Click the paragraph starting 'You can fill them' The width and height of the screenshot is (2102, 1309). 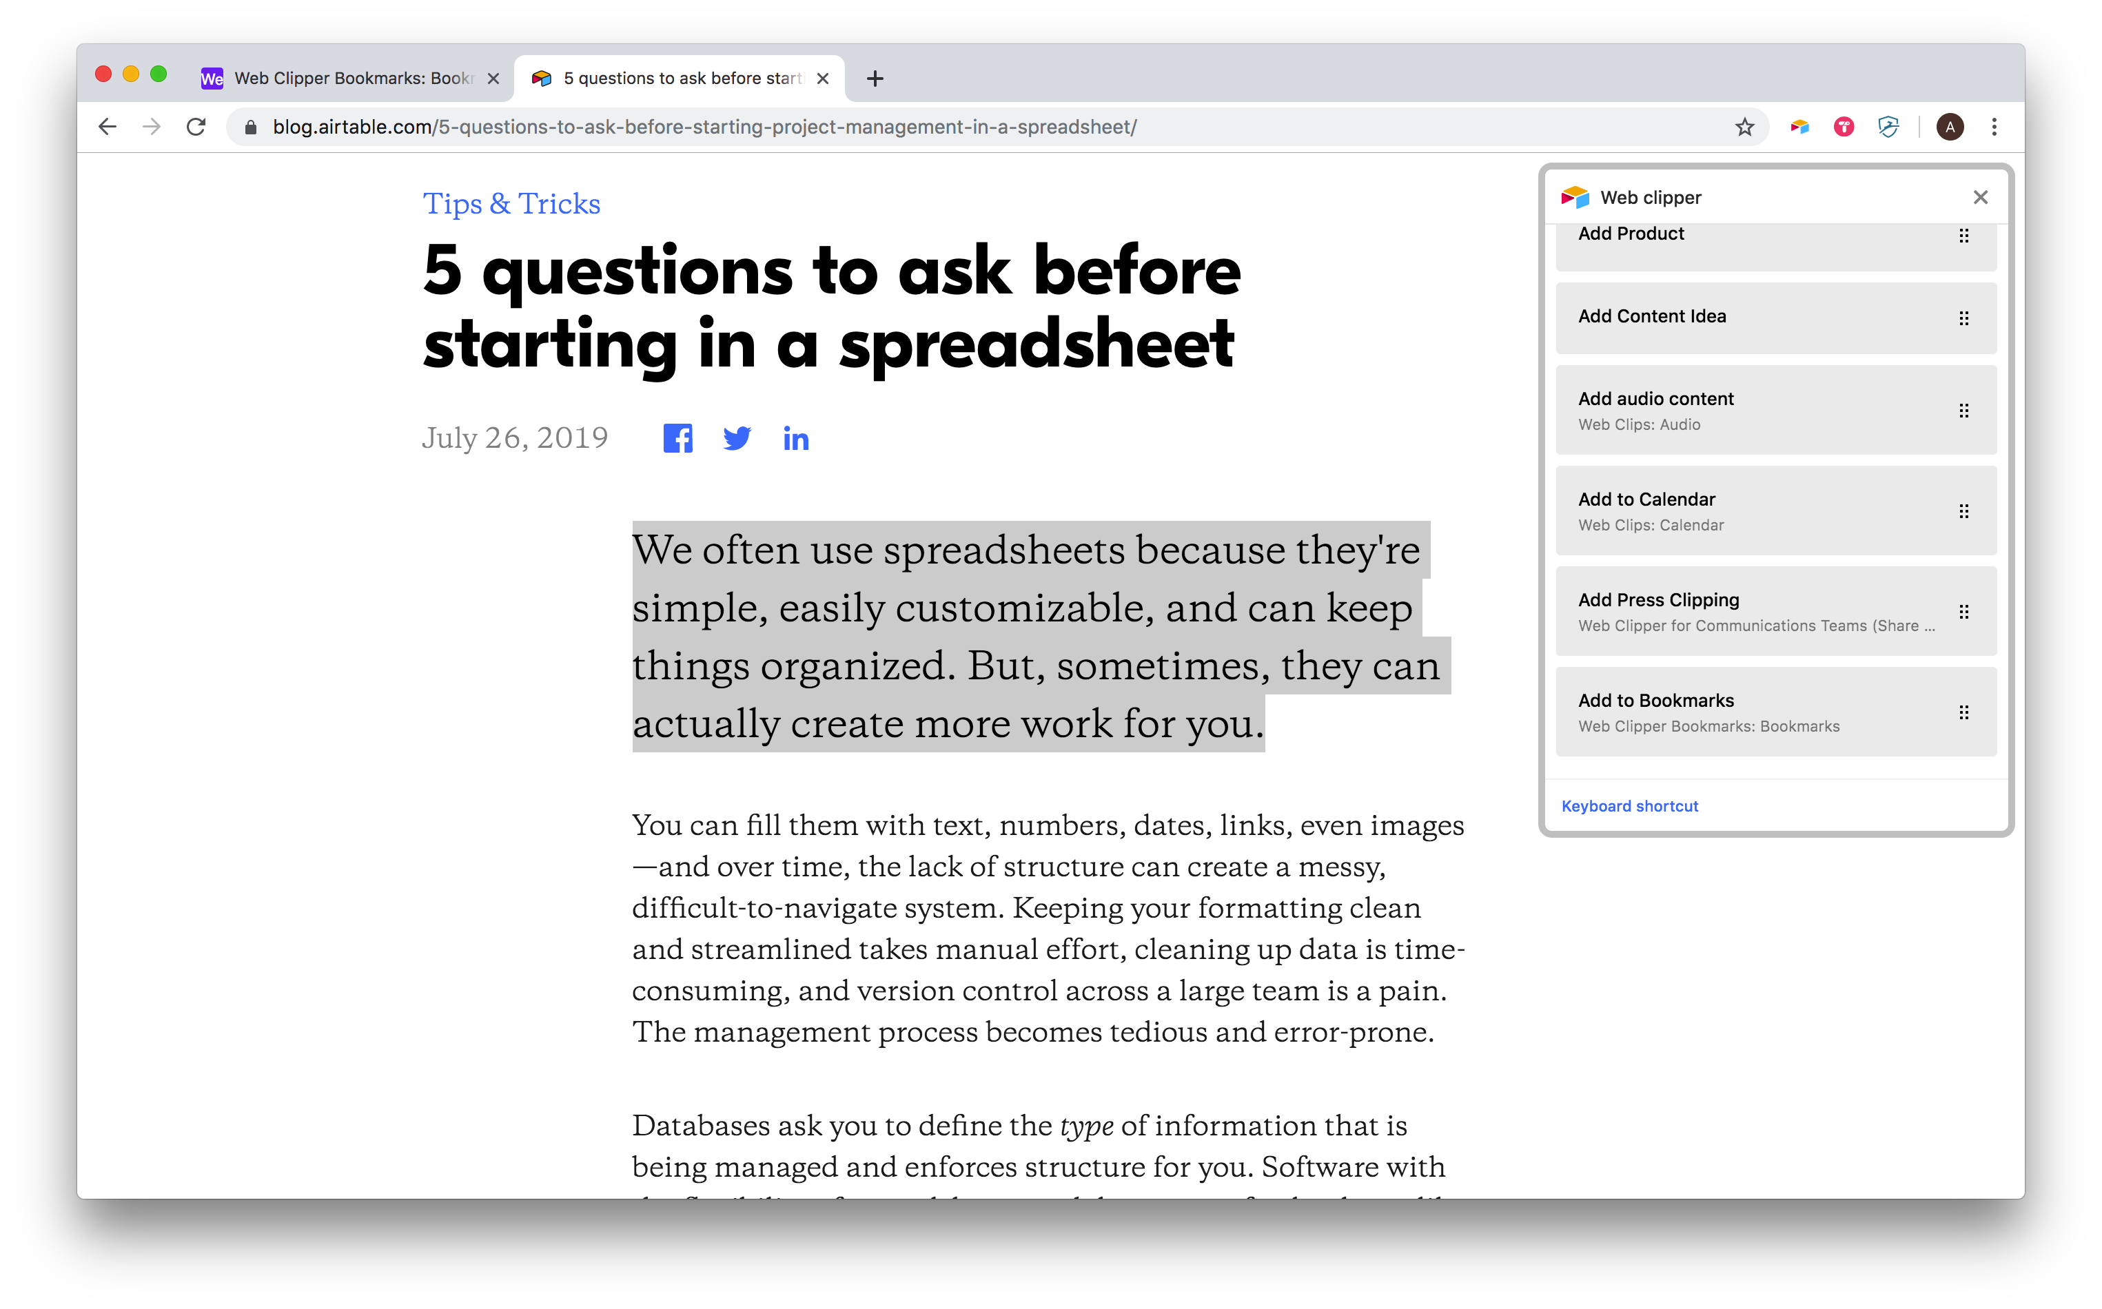click(1048, 928)
